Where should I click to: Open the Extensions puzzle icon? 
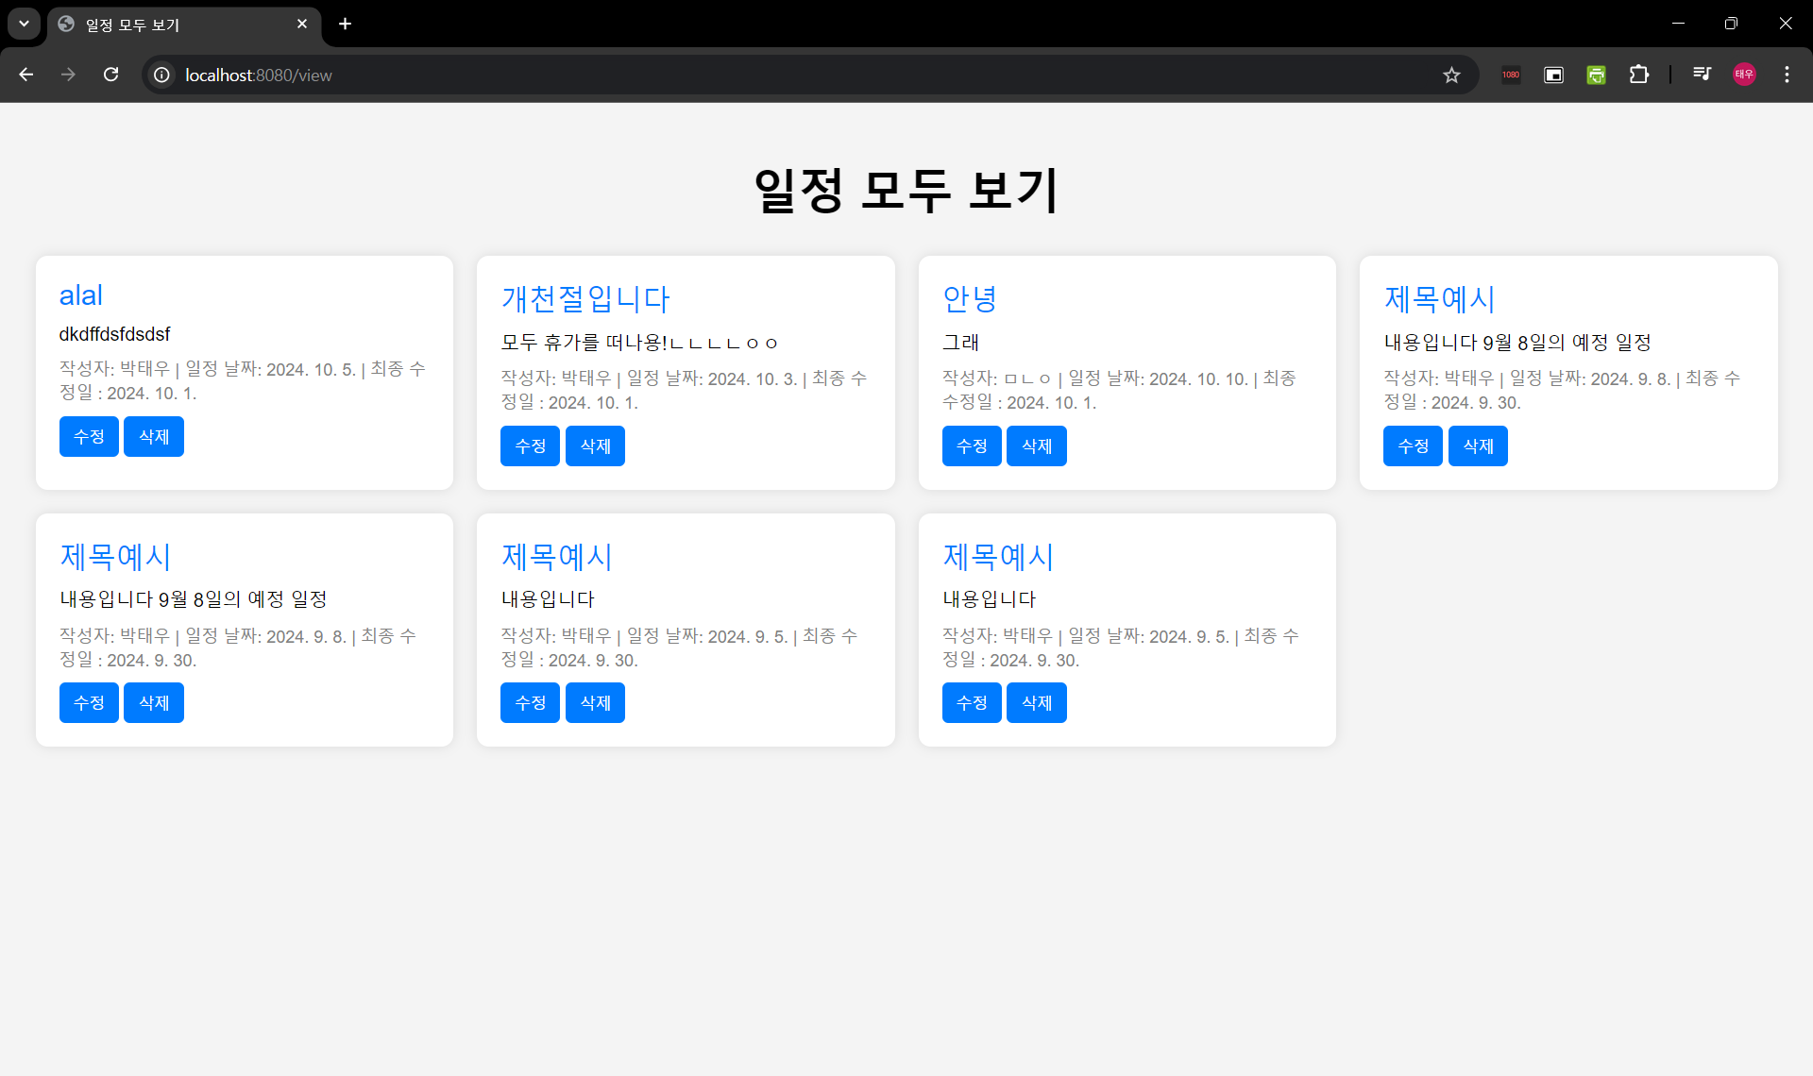pyautogui.click(x=1639, y=75)
